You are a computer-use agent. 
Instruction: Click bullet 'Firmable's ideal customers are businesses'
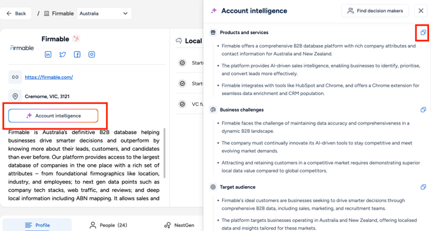point(313,205)
